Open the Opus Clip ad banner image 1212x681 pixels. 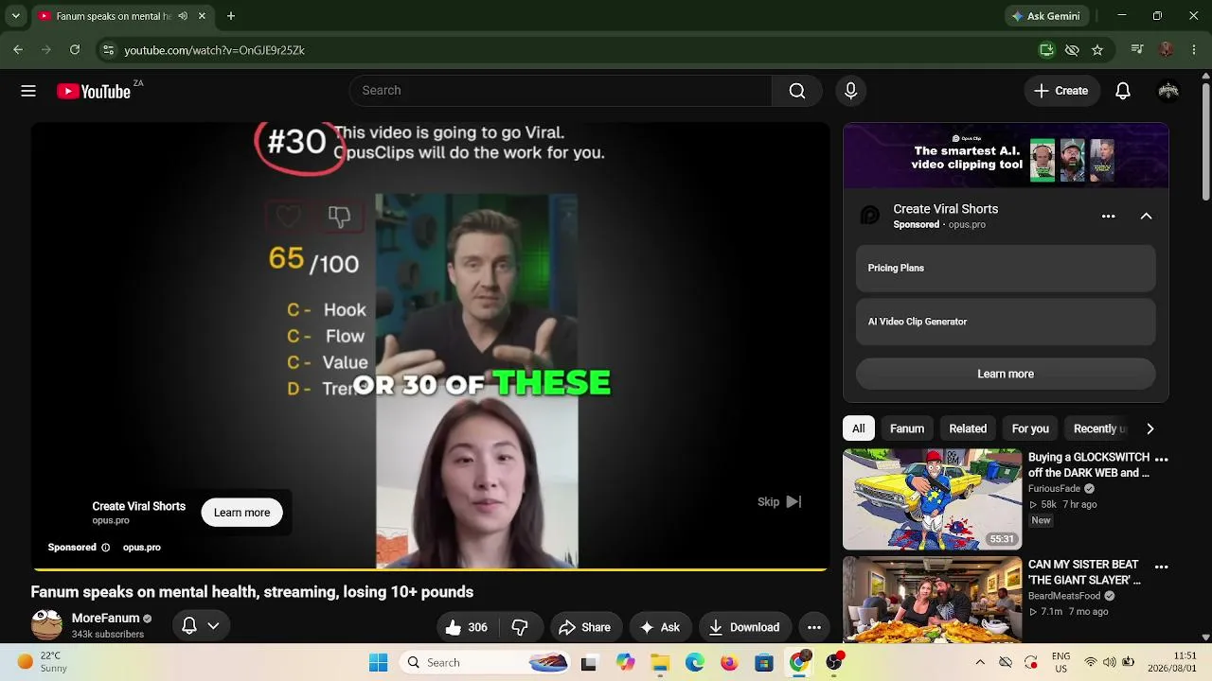[x=1006, y=156]
